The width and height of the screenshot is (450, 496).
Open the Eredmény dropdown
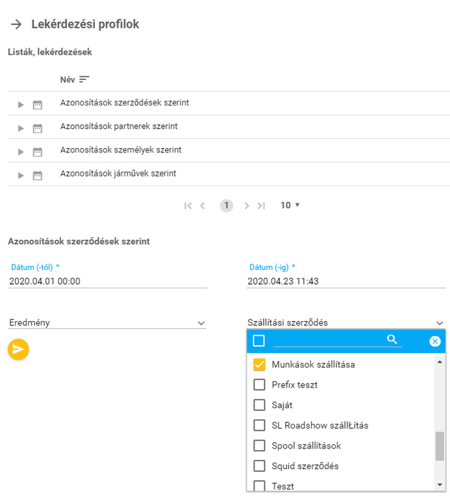(106, 322)
